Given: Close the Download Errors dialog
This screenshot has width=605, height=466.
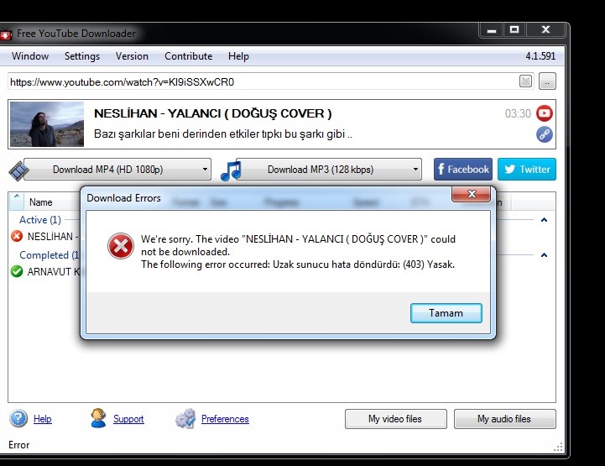Looking at the screenshot, I should (471, 194).
